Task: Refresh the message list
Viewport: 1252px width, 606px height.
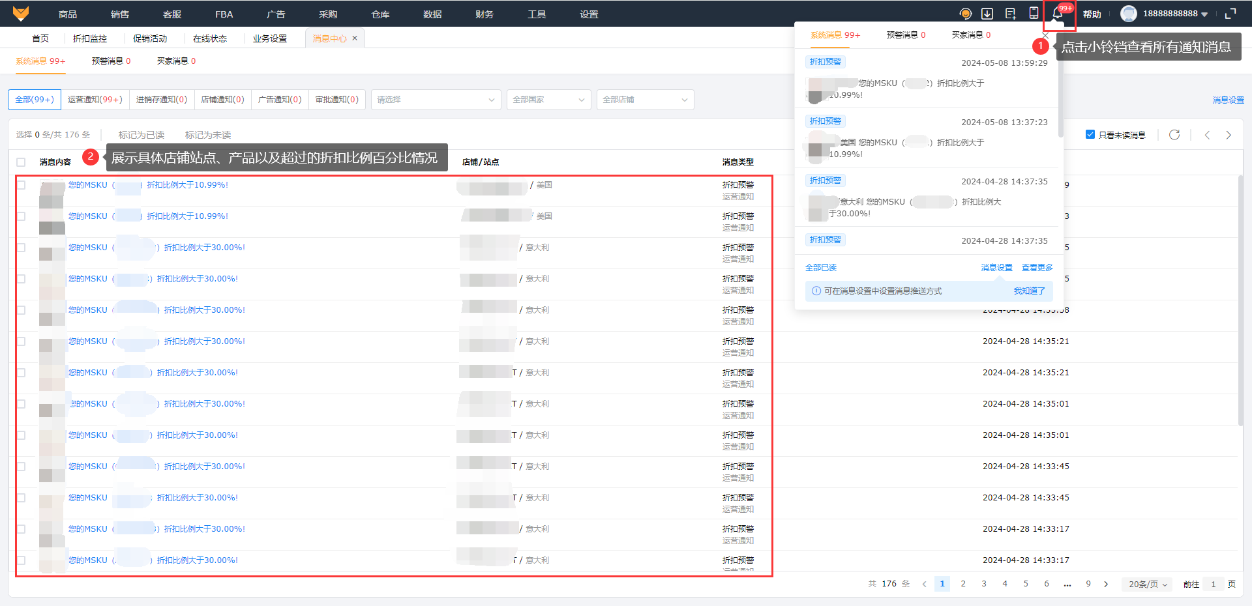Action: click(1174, 135)
